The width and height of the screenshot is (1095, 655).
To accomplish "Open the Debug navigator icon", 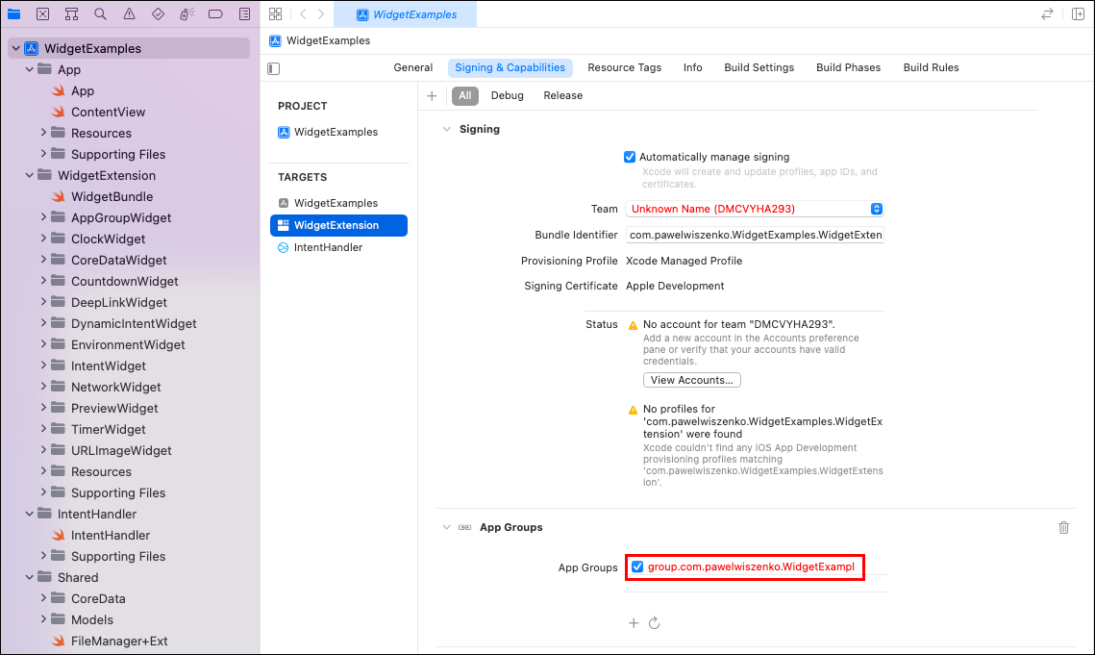I will [187, 14].
